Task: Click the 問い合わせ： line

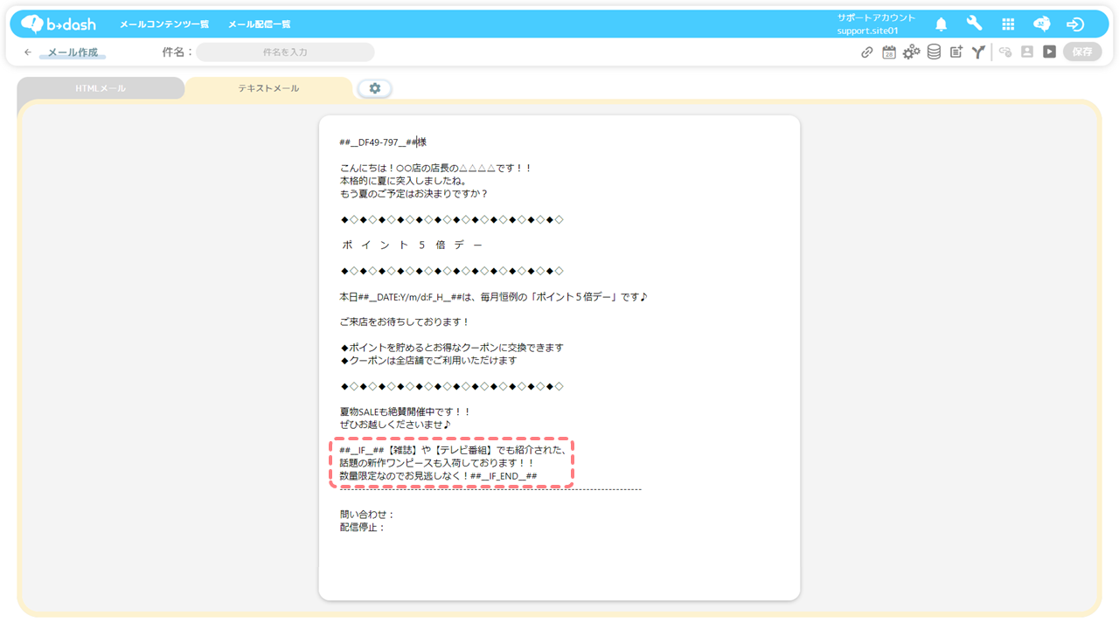Action: point(367,515)
